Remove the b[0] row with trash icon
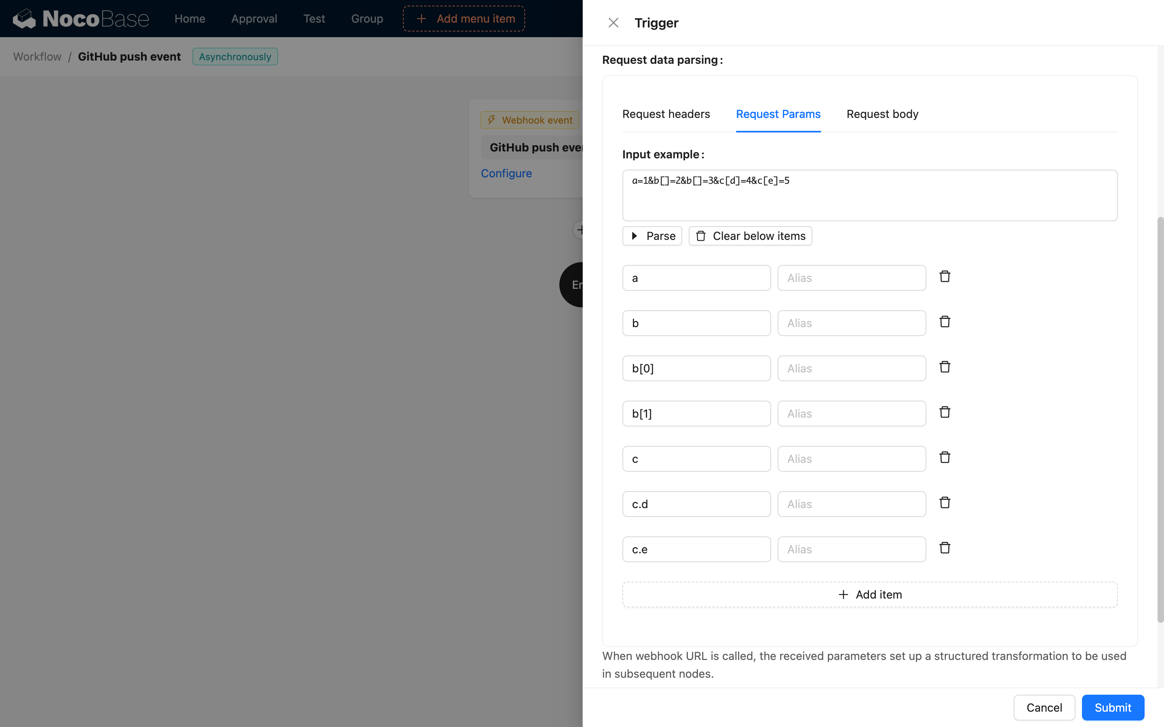 pyautogui.click(x=945, y=367)
